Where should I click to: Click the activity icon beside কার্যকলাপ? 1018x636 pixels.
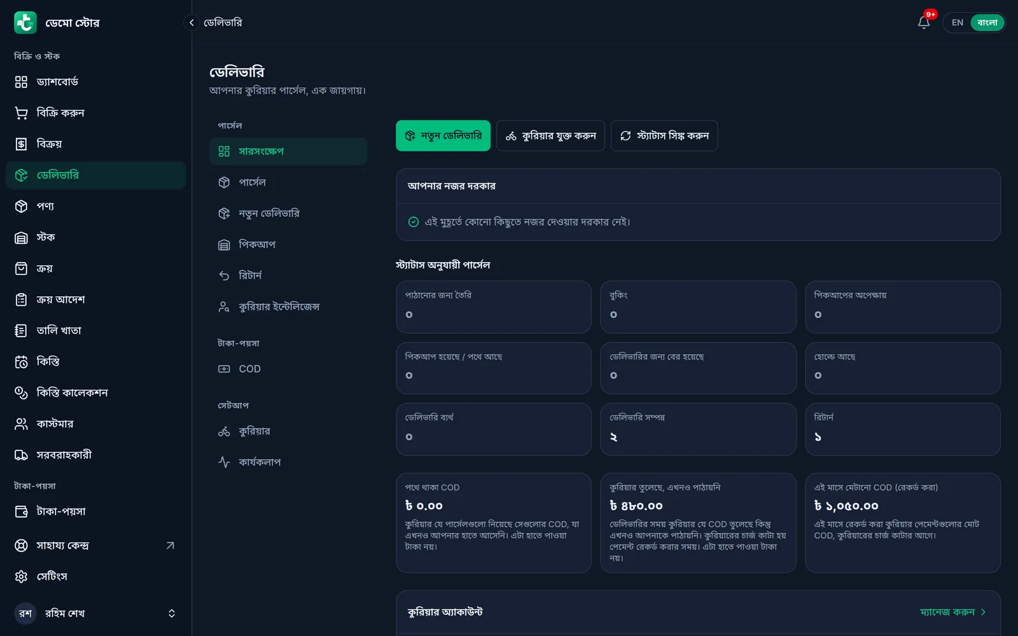pyautogui.click(x=224, y=462)
